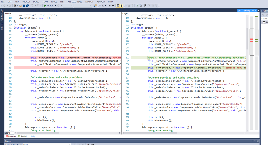The height and width of the screenshot is (145, 268).
Task: Open the TOOLS menu
Action: 54,2
